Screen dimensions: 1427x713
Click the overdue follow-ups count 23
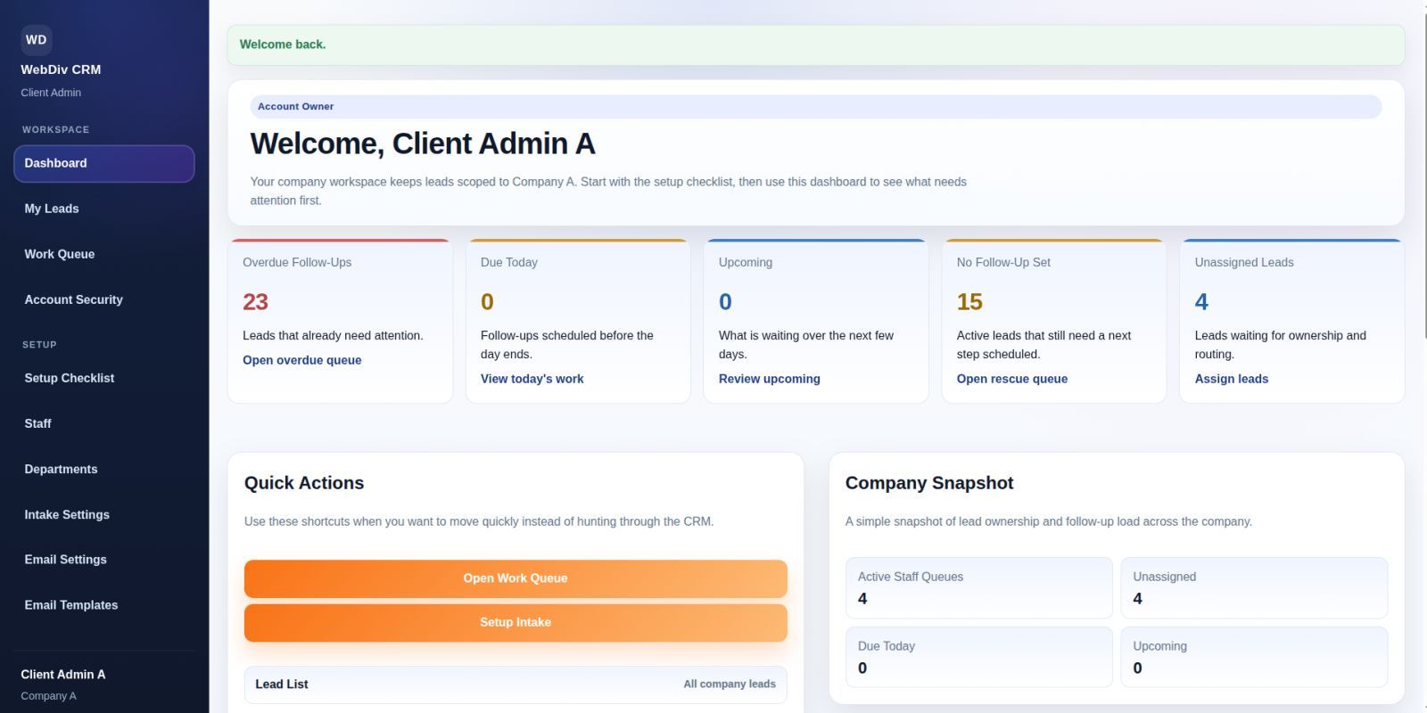pyautogui.click(x=255, y=302)
